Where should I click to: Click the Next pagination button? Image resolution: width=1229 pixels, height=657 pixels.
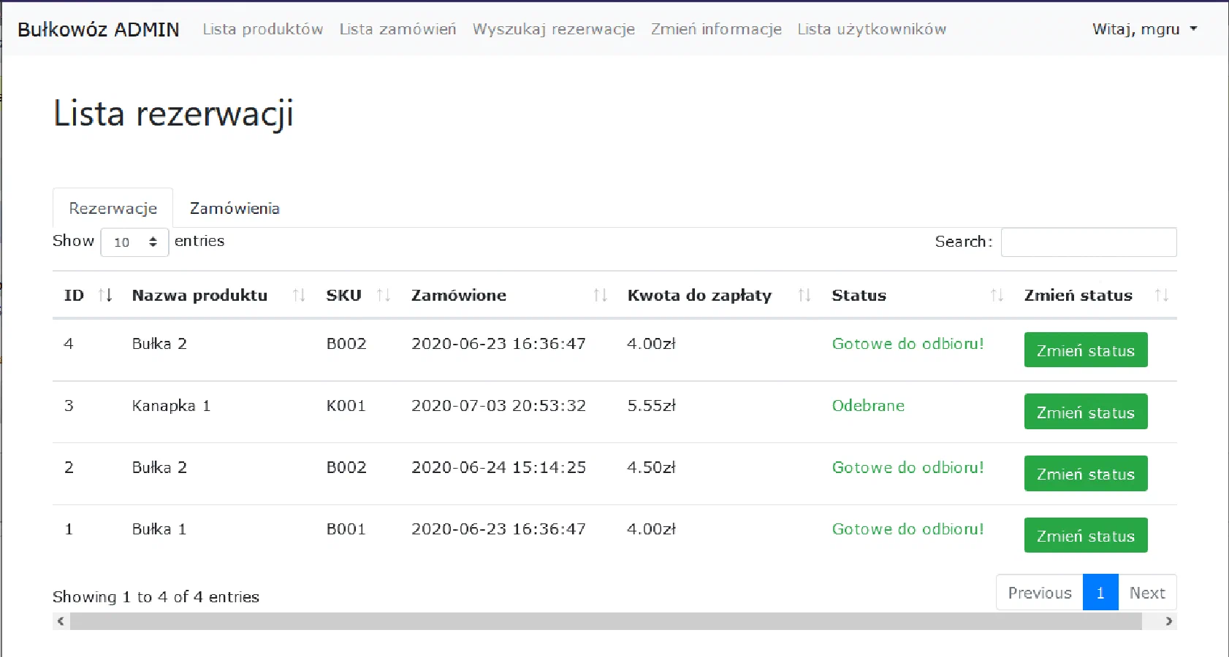point(1146,593)
